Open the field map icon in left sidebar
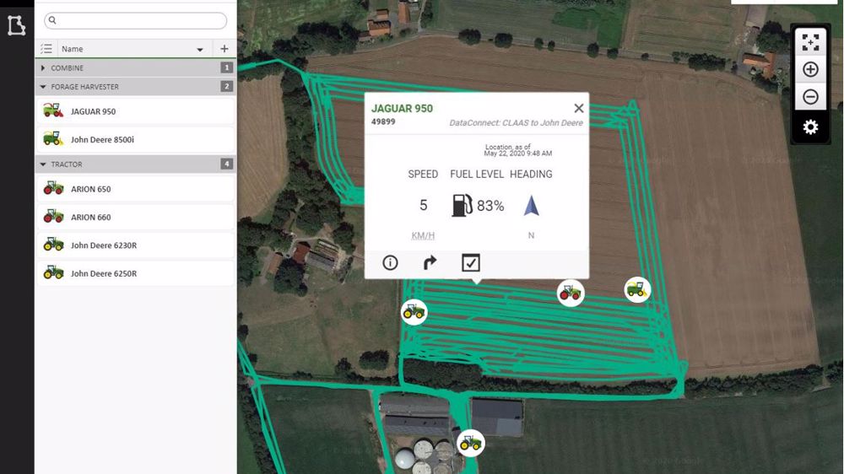Viewport: 844px width, 474px height. coord(16,25)
